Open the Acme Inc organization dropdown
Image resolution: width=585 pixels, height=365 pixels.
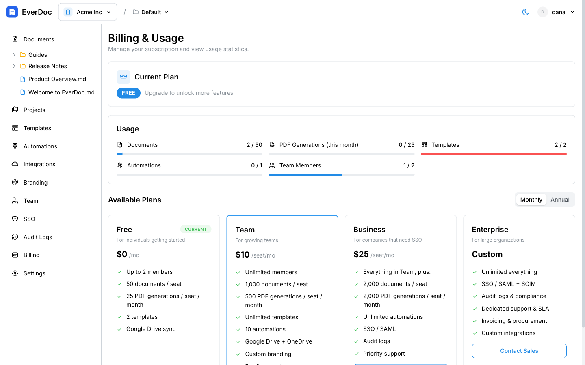(88, 12)
